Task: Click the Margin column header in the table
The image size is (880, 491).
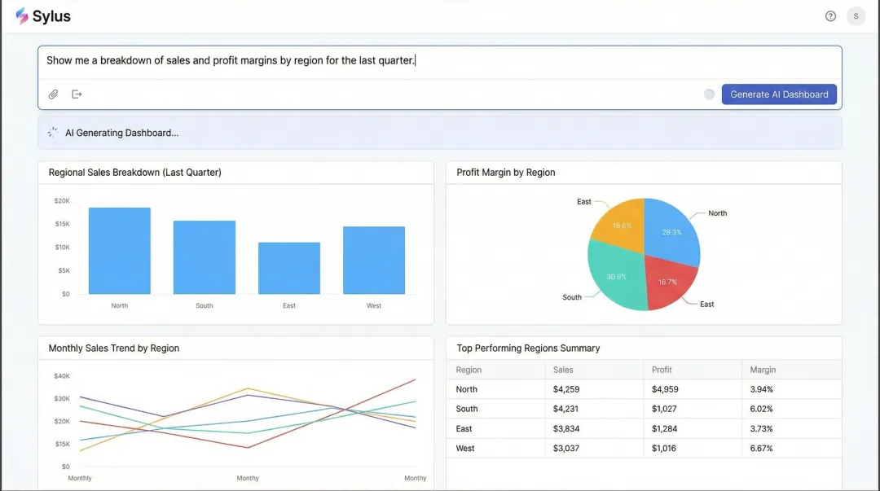Action: (762, 369)
